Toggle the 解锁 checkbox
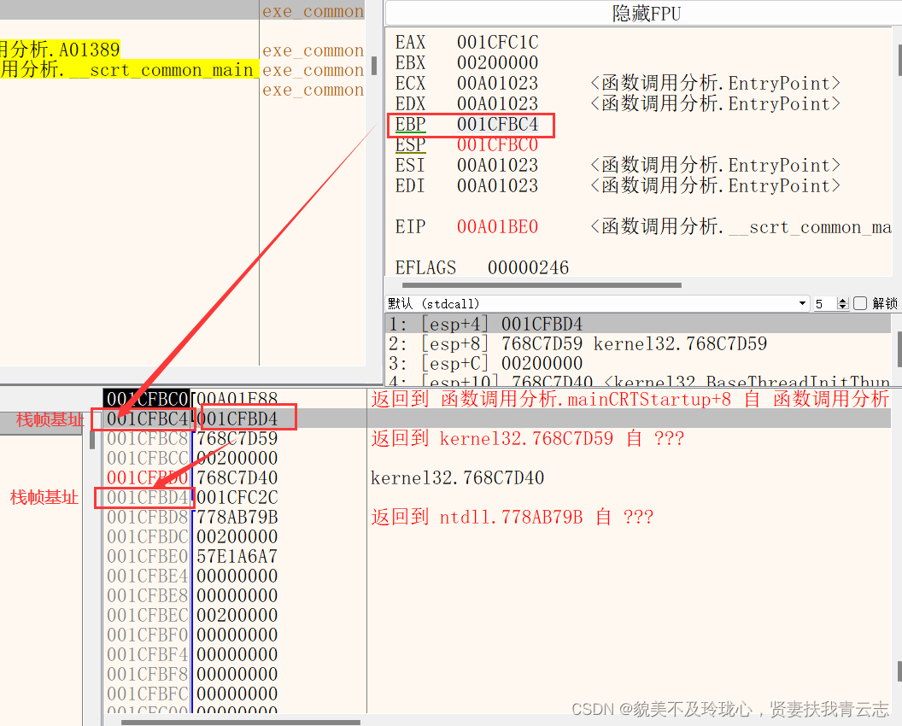902x726 pixels. pos(862,302)
